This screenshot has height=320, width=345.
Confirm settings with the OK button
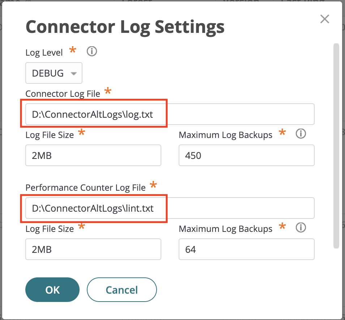pos(52,289)
